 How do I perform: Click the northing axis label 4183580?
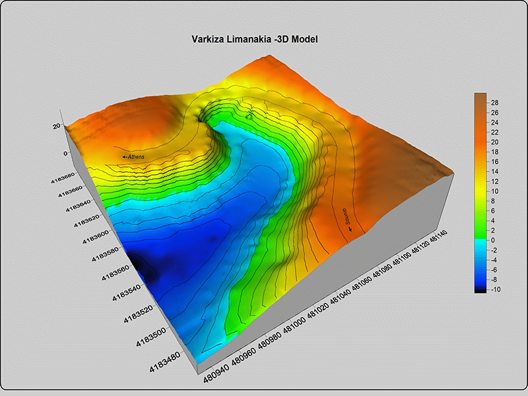[106, 253]
